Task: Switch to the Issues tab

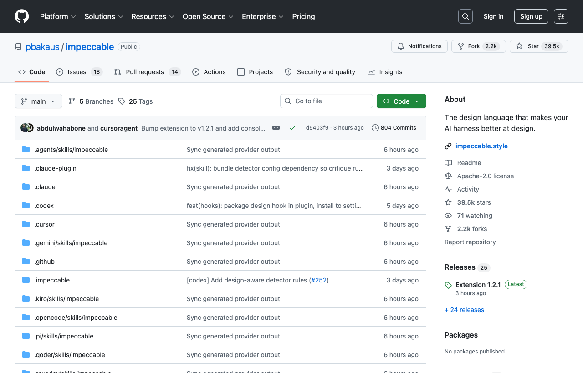Action: click(x=79, y=72)
